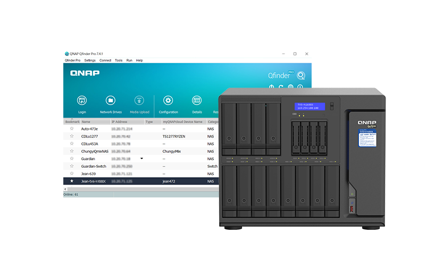443x276 pixels.
Task: Click the Media Upload icon
Action: pos(139,101)
